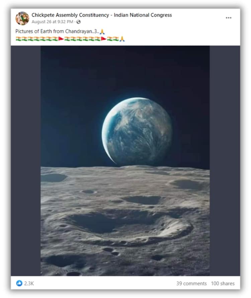Open Chickpete Assembly Constituency page name link
This screenshot has height=298, width=251.
[102, 15]
